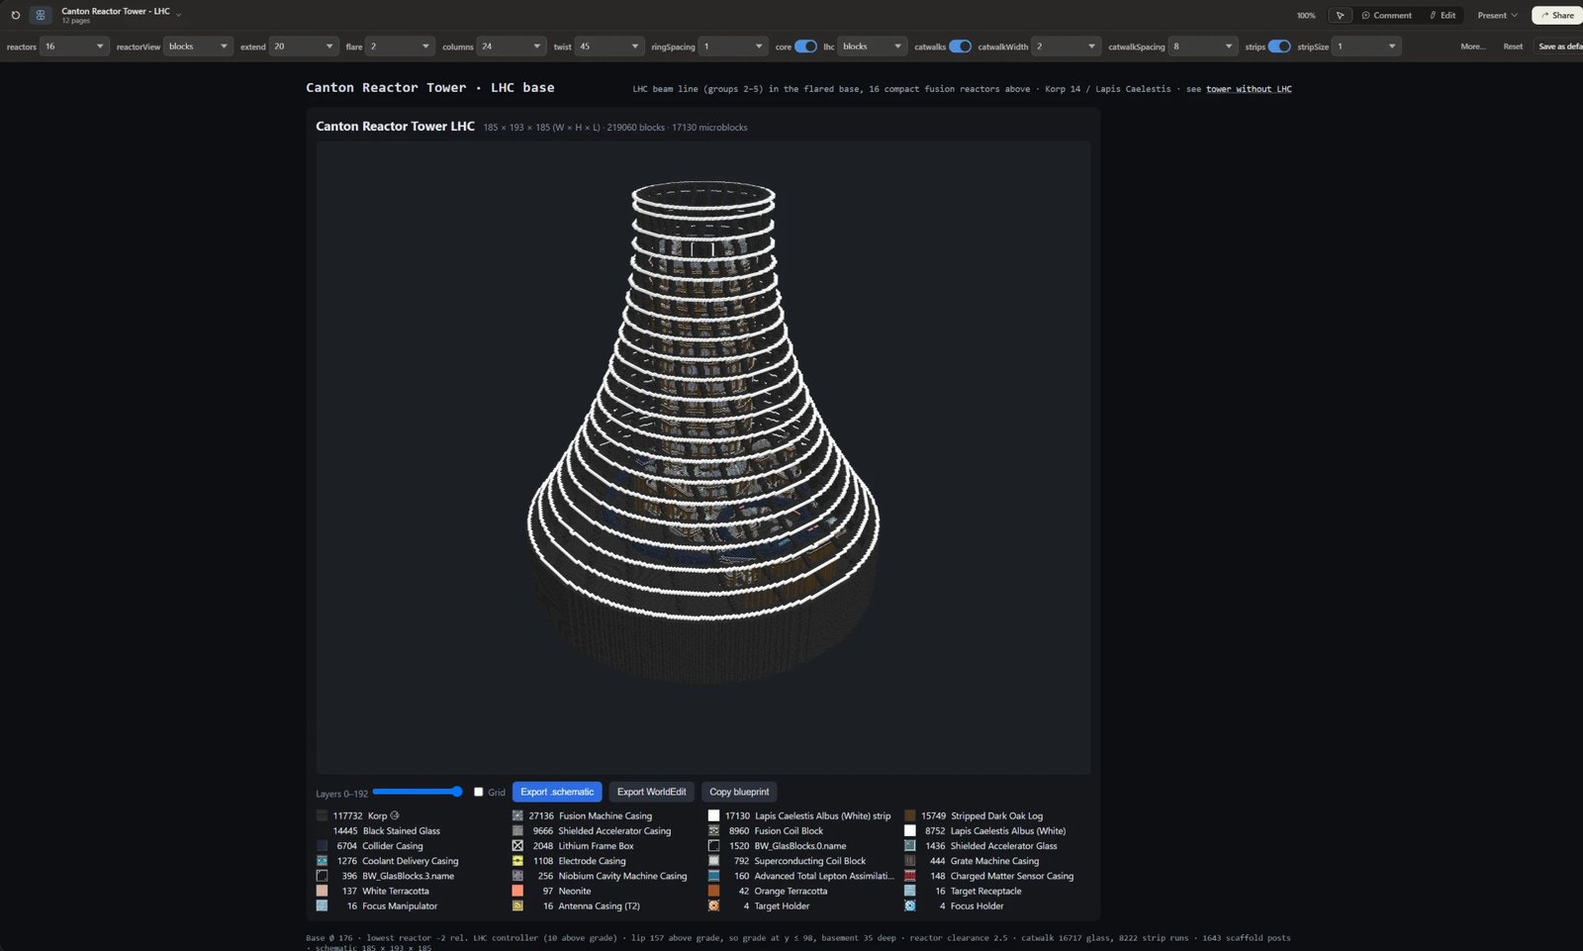This screenshot has width=1583, height=951.
Task: Open the tower without LHC link
Action: (1249, 89)
